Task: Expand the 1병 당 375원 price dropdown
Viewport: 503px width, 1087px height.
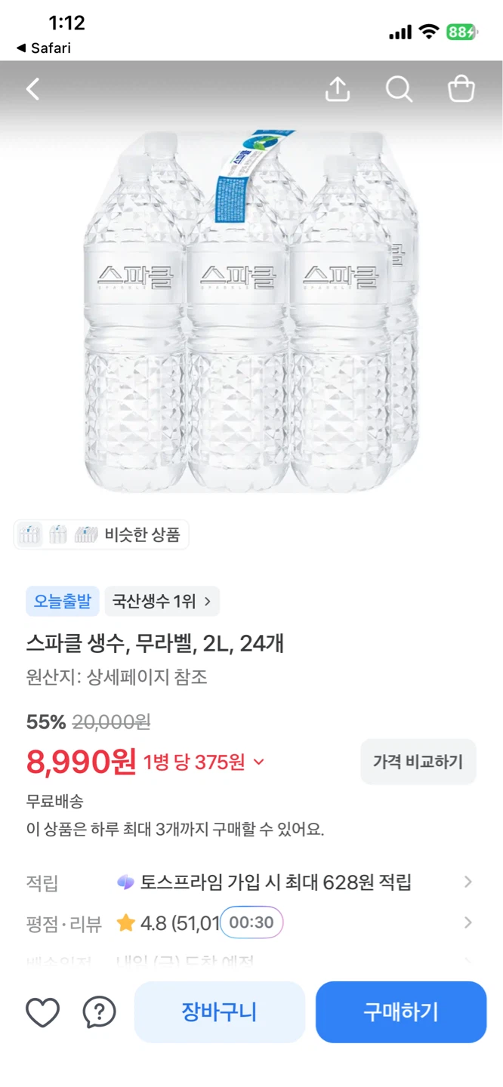Action: pyautogui.click(x=259, y=762)
